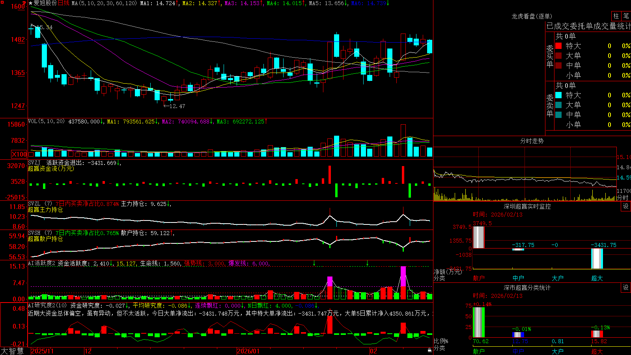The height and width of the screenshot is (355, 631).
Task: Click the teal 大单 swatch under 委卖单
Action: click(558, 105)
